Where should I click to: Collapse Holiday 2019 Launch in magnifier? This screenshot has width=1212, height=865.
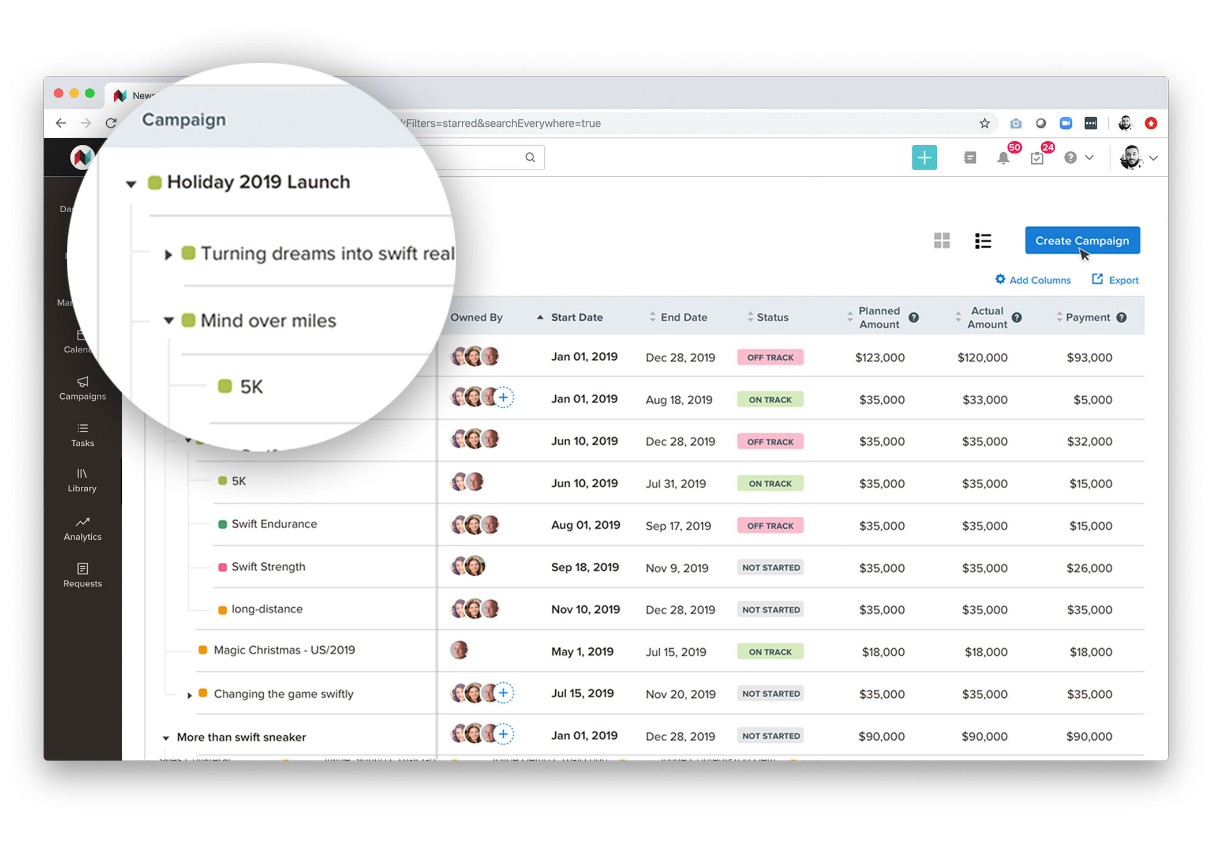[131, 184]
